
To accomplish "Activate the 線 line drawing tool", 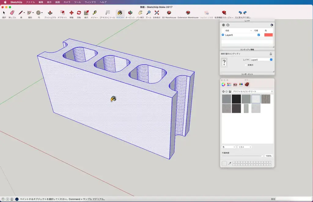I will [x=20, y=13].
